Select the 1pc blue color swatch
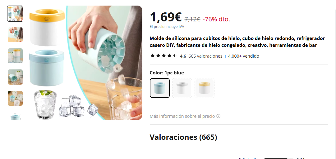The width and height of the screenshot is (336, 159). 160,88
